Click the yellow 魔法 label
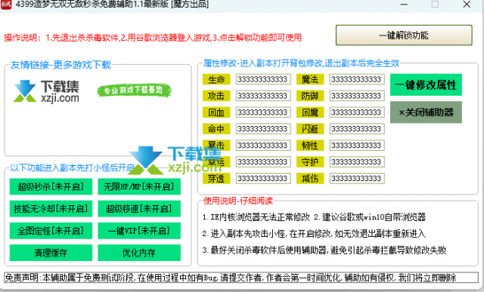This screenshot has height=292, width=484. 310,79
